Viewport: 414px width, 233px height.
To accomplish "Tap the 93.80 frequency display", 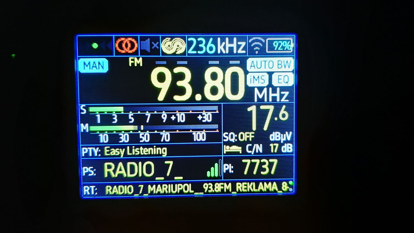I will click(198, 84).
